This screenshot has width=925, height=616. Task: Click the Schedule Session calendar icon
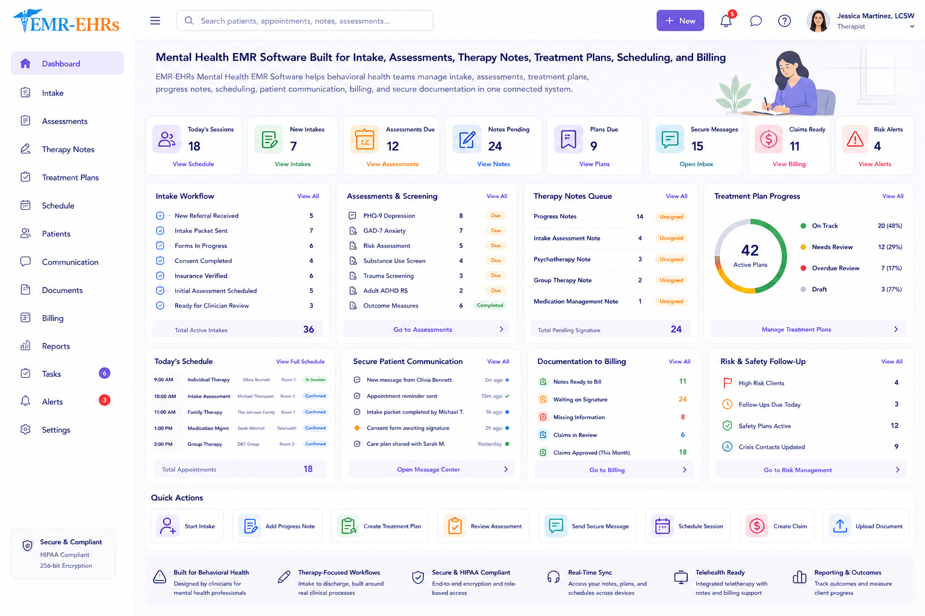pos(662,526)
